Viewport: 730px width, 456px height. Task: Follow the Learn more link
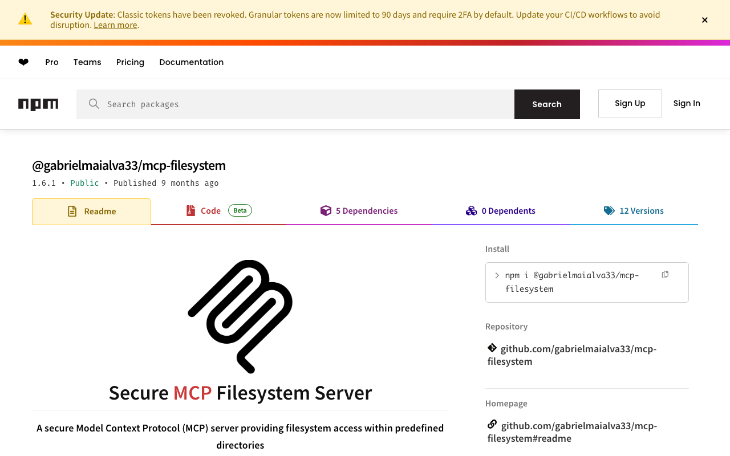pos(115,25)
